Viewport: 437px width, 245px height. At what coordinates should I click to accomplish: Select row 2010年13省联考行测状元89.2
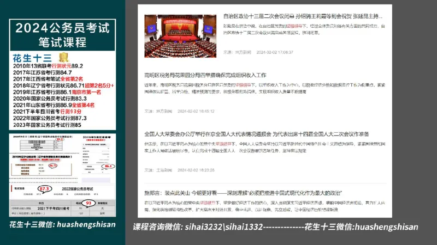(x=48, y=66)
